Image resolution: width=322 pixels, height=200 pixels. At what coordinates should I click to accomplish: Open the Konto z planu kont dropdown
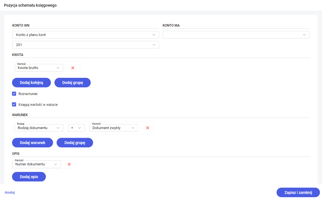tap(85, 35)
